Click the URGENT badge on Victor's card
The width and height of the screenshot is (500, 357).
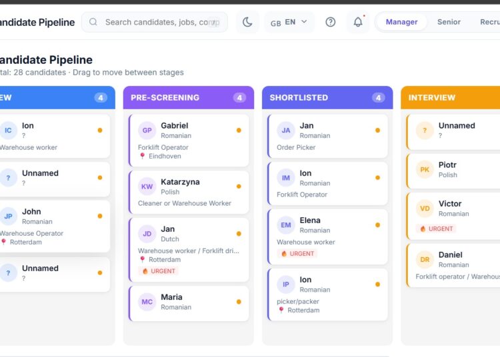click(436, 228)
